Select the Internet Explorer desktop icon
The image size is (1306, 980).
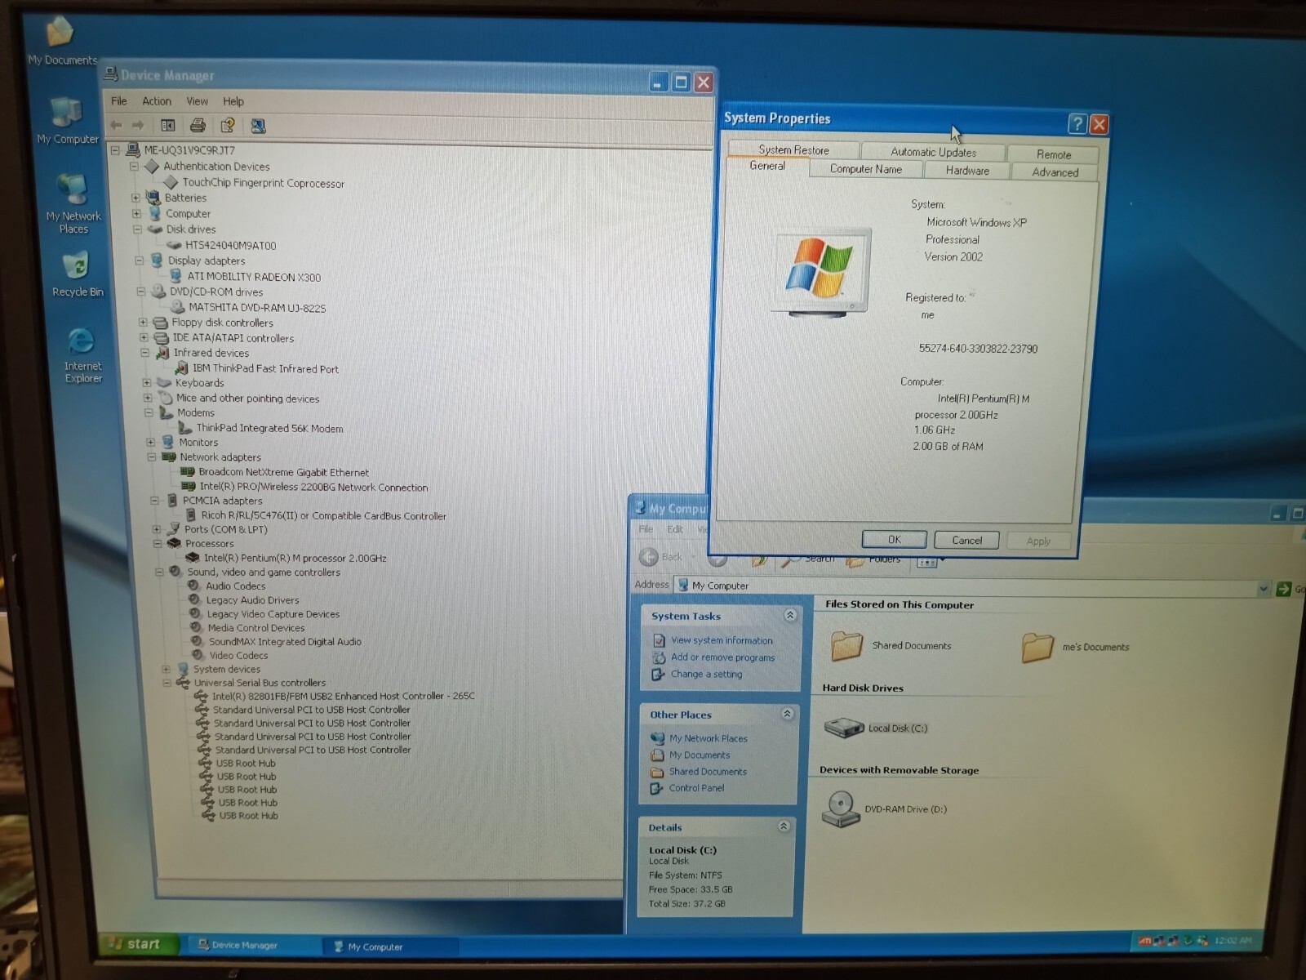pos(82,354)
